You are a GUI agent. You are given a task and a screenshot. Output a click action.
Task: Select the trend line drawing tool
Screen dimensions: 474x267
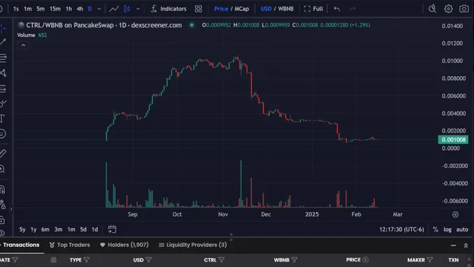(3, 42)
